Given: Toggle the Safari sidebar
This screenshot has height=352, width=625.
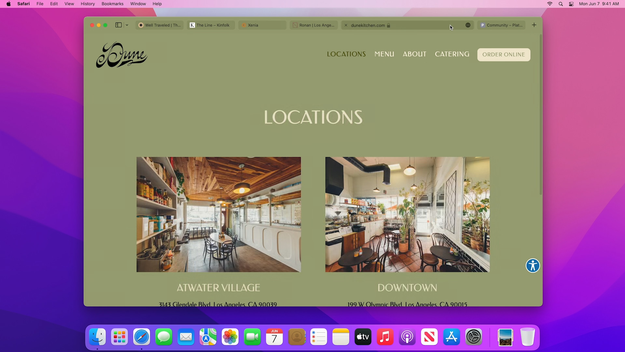Looking at the screenshot, I should pyautogui.click(x=118, y=25).
